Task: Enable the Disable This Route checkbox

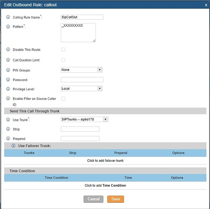Action: 63,50
